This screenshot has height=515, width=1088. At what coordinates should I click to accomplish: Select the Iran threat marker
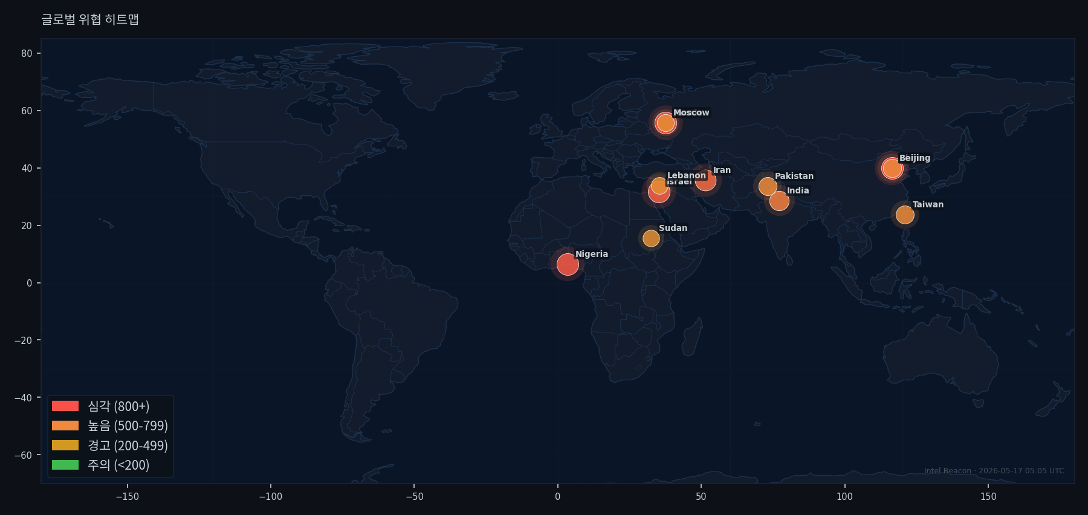705,180
